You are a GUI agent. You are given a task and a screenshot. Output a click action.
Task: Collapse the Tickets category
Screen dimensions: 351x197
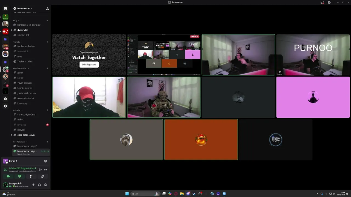(17, 42)
